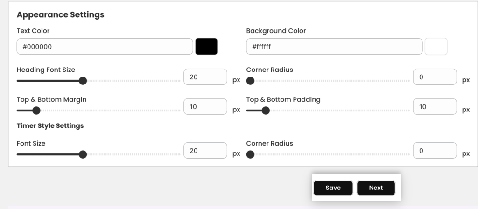Click the unfilled Top & Bottom Padding track
This screenshot has height=209, width=478.
coord(340,111)
